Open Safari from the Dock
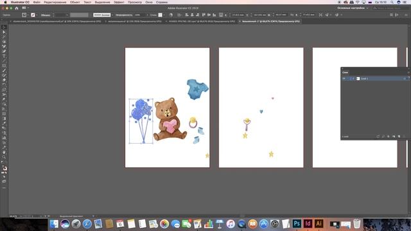The width and height of the screenshot is (411, 231). (87, 224)
